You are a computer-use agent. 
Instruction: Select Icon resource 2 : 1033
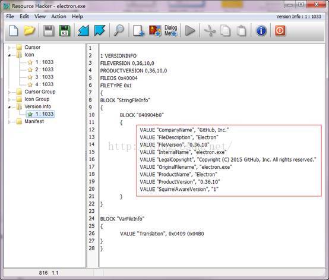(45, 70)
